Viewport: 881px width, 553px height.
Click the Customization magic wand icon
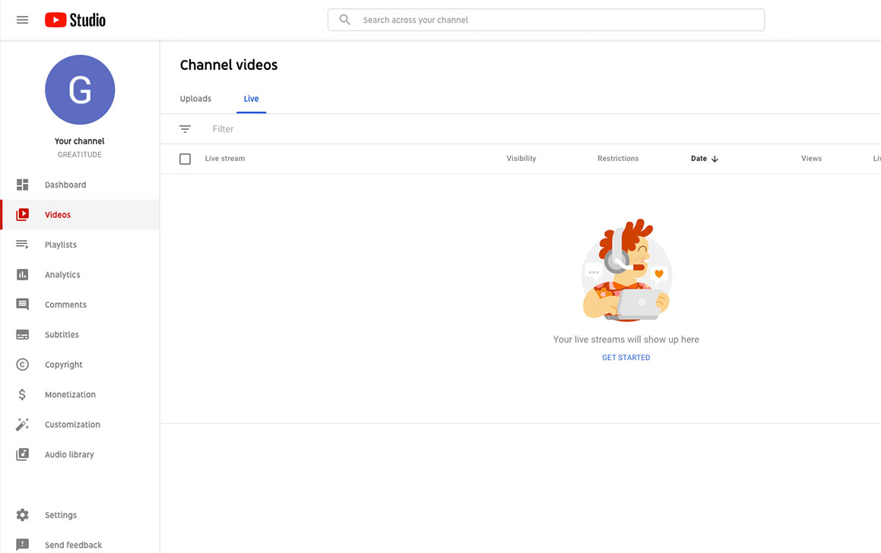coord(23,425)
